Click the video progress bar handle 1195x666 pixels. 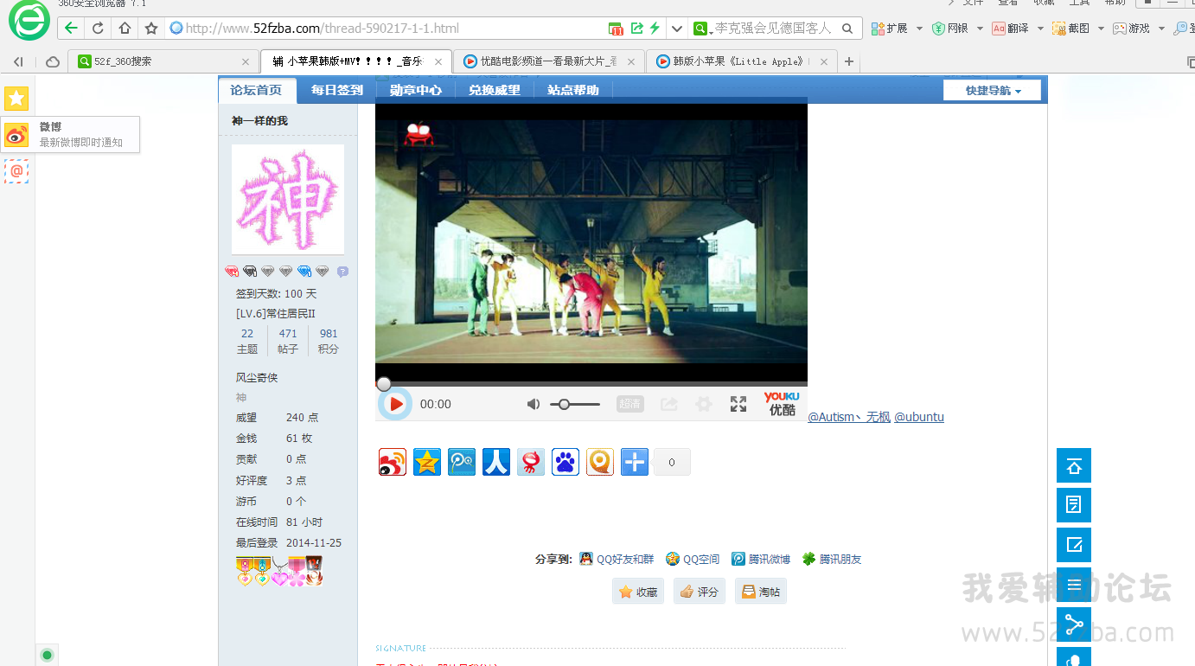coord(383,384)
